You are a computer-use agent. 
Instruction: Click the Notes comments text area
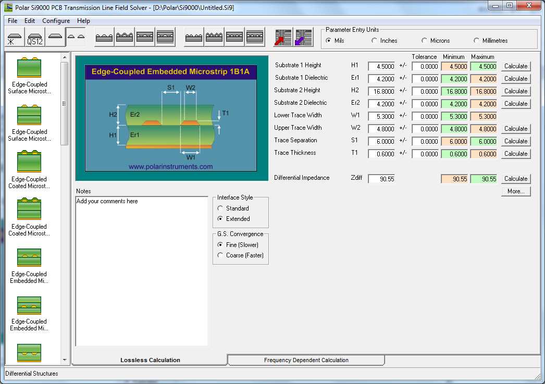142,271
